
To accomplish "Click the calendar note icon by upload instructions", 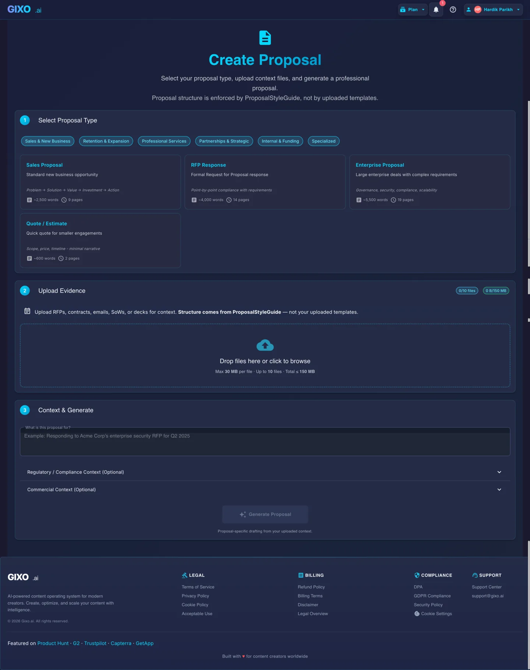I will pos(27,311).
